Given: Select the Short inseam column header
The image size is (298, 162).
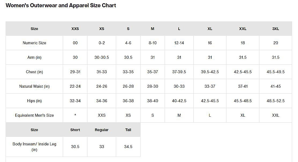Looking at the screenshot, I should click(75, 130).
